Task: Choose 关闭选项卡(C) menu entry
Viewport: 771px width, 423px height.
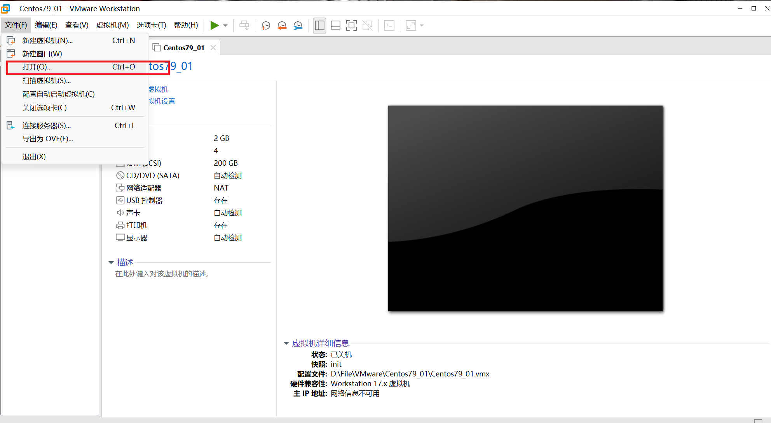Action: [75, 107]
